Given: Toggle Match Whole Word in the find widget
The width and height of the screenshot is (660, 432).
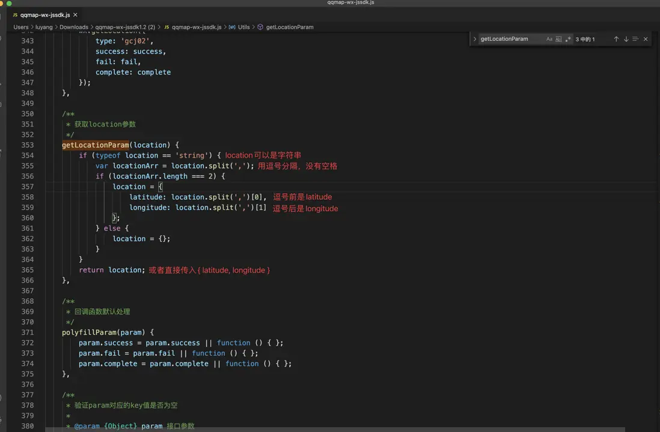Looking at the screenshot, I should pos(558,39).
